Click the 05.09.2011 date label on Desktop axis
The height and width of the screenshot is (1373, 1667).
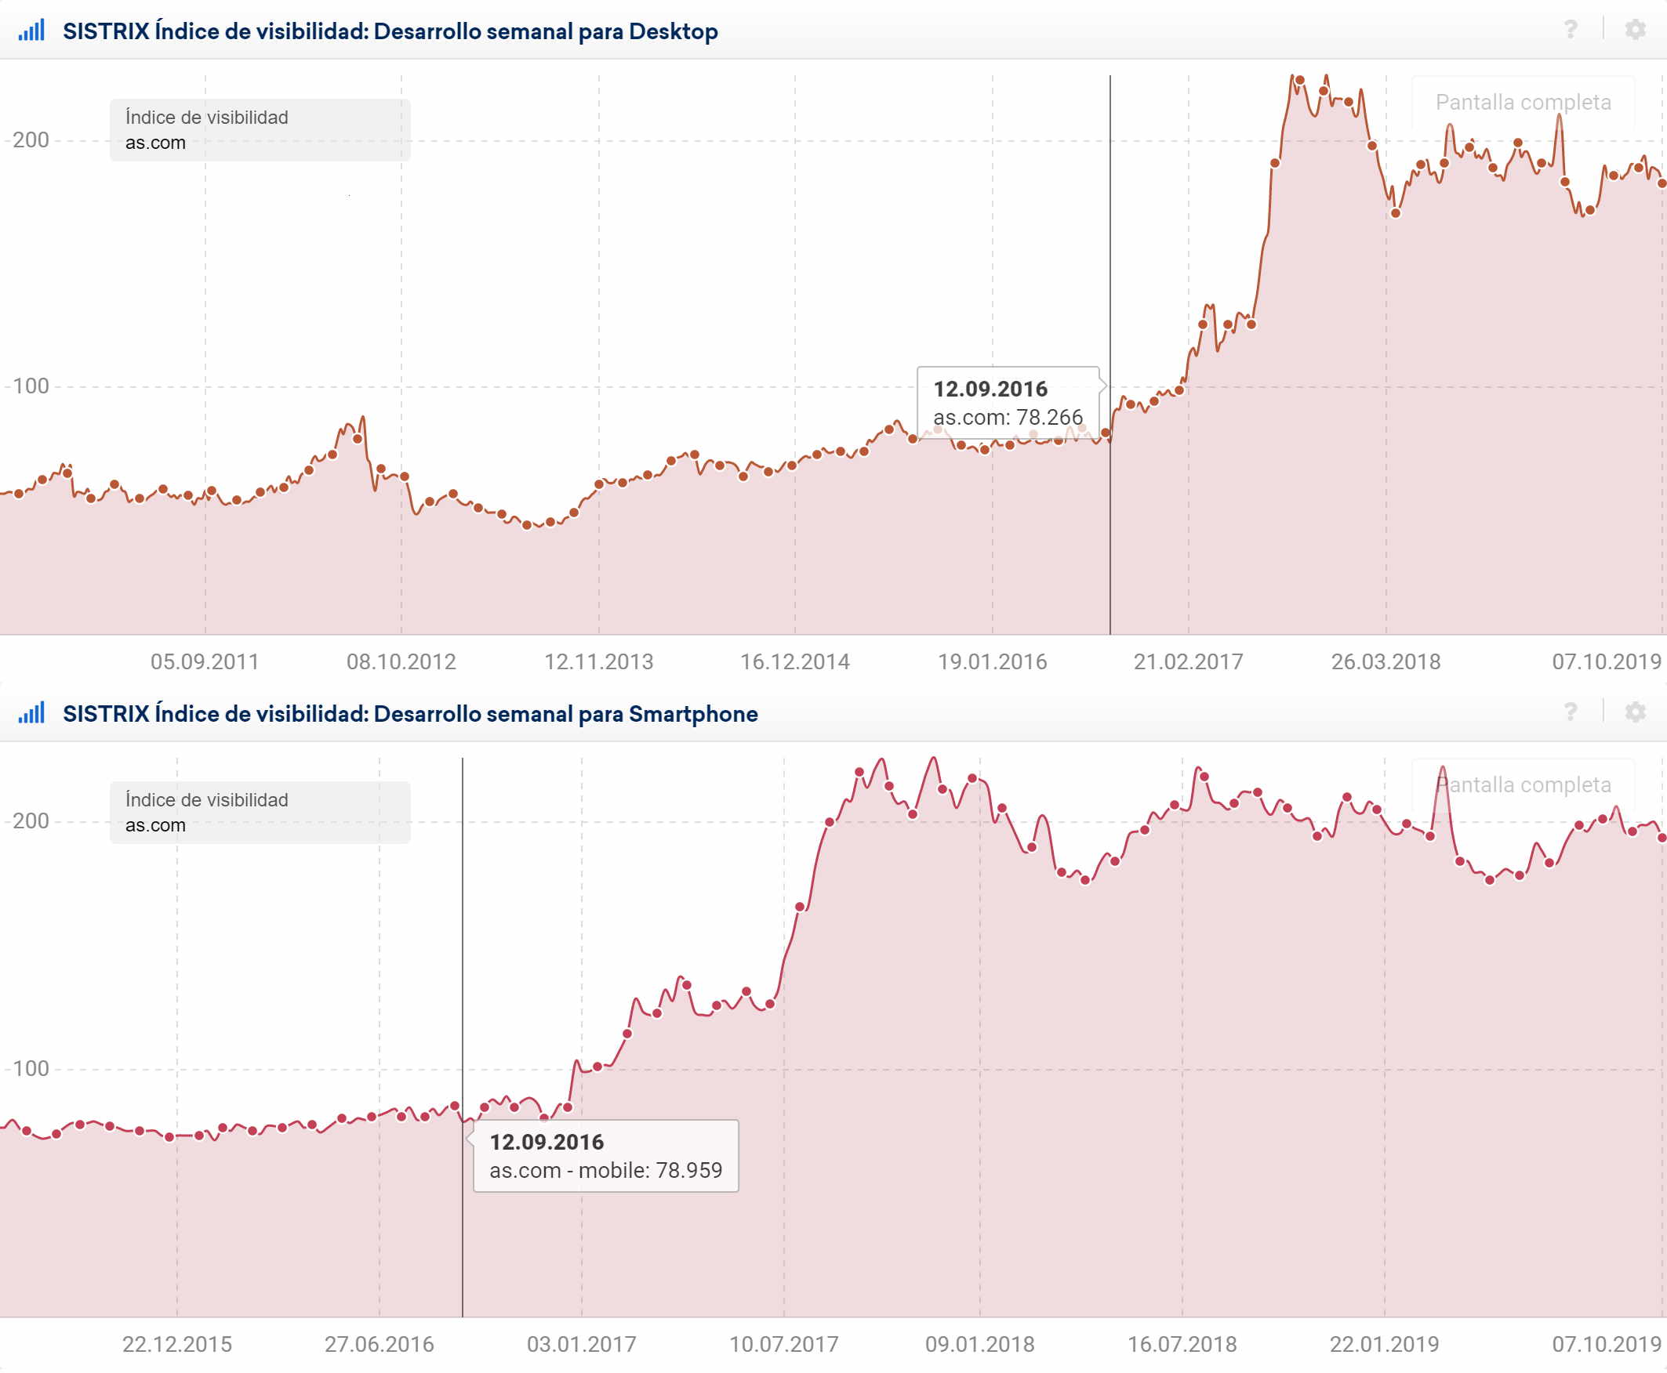click(205, 662)
